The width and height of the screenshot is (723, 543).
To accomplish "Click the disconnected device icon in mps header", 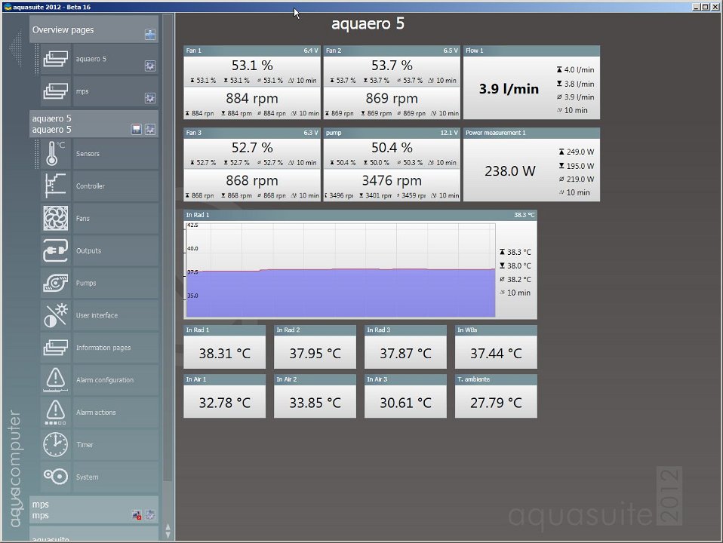I will tap(136, 515).
